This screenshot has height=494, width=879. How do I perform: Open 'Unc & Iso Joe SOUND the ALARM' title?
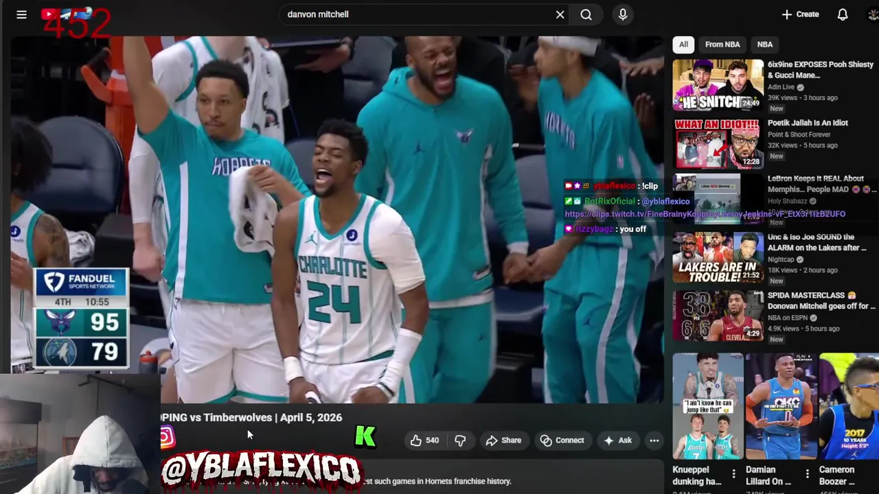(817, 242)
